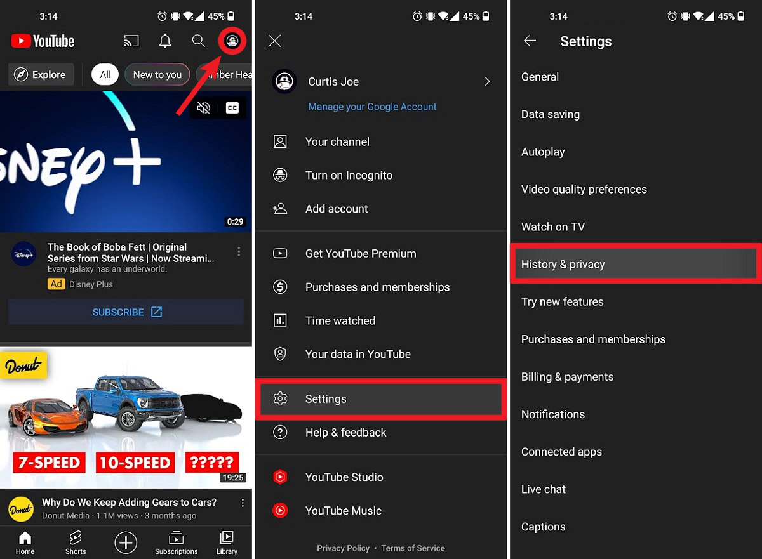
Task: Switch to the Shorts tab
Action: pyautogui.click(x=76, y=543)
